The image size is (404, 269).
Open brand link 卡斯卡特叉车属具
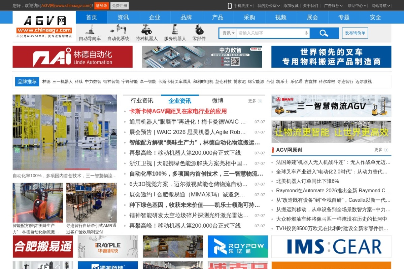(174, 82)
